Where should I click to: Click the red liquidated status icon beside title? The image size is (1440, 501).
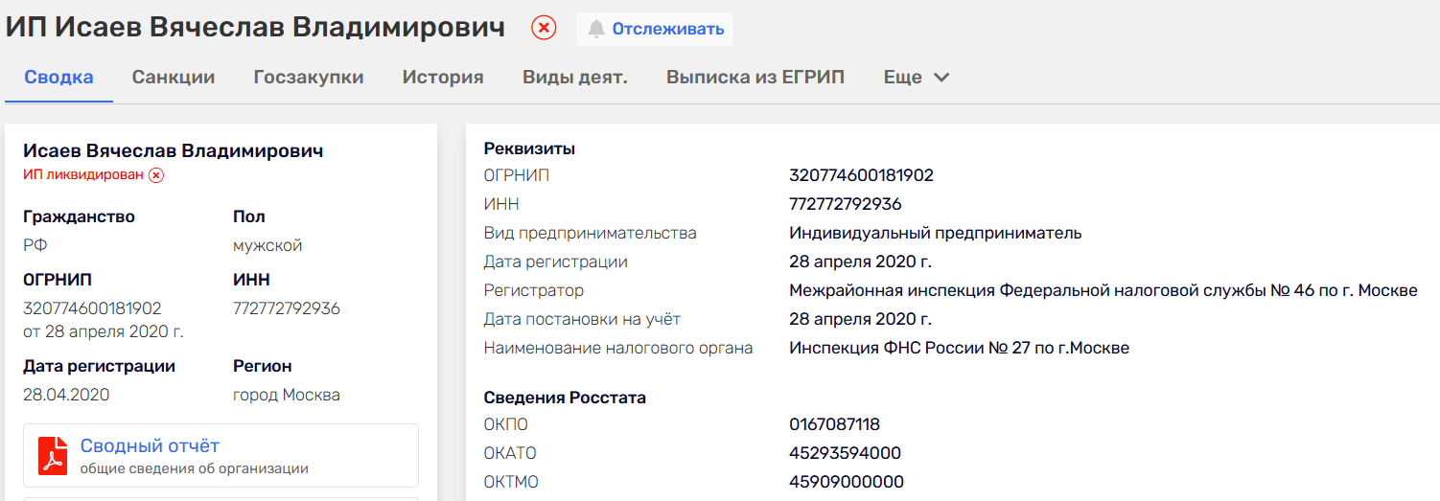[x=544, y=29]
